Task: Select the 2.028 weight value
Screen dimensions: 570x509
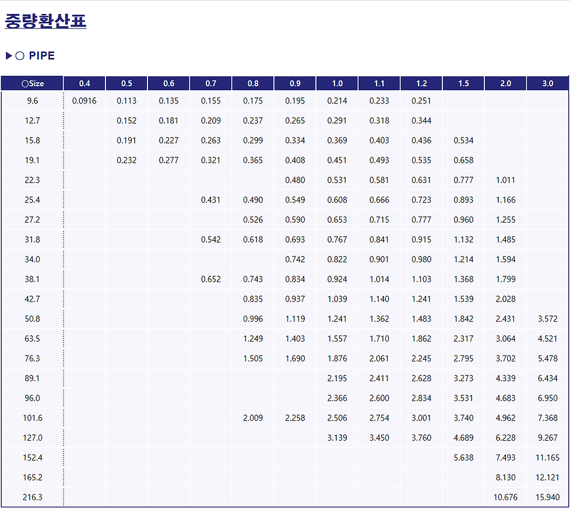Action: pyautogui.click(x=506, y=299)
